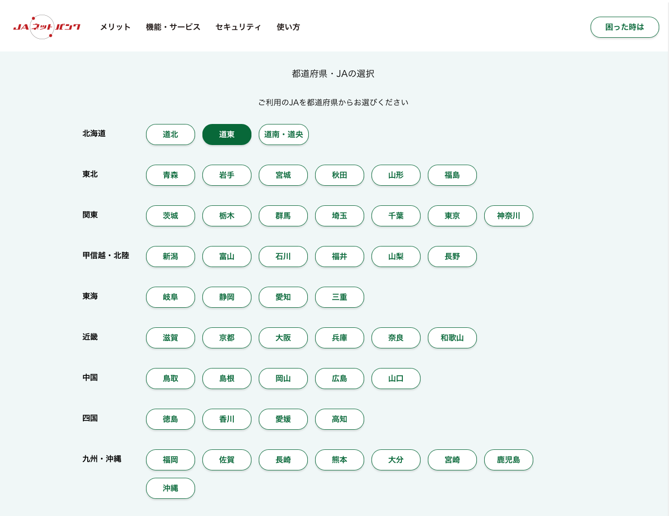The width and height of the screenshot is (669, 516).
Task: Click the 北海道 region label
Action: tap(94, 133)
